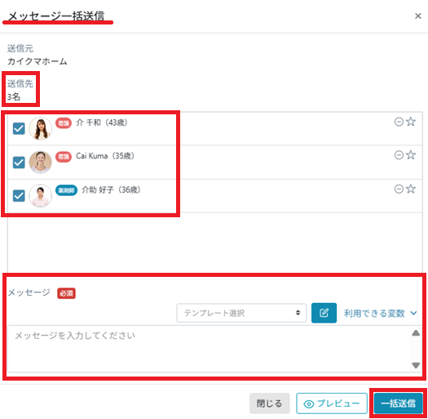This screenshot has height=419, width=428.
Task: Click the name 介助 好子（36歳）
Action: 111,189
